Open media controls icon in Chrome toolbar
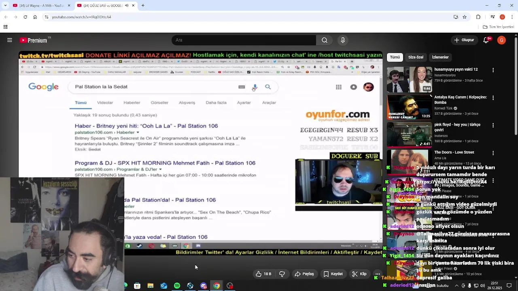Image resolution: width=518 pixels, height=291 pixels. tap(493, 17)
